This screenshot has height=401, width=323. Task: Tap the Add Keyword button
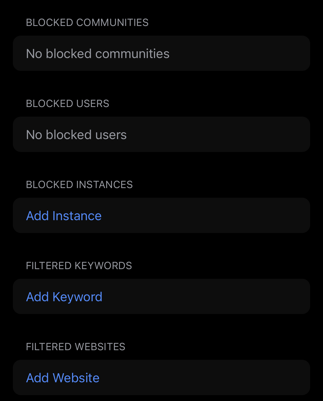click(64, 297)
